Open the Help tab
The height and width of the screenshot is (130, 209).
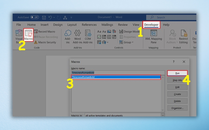click(x=166, y=25)
